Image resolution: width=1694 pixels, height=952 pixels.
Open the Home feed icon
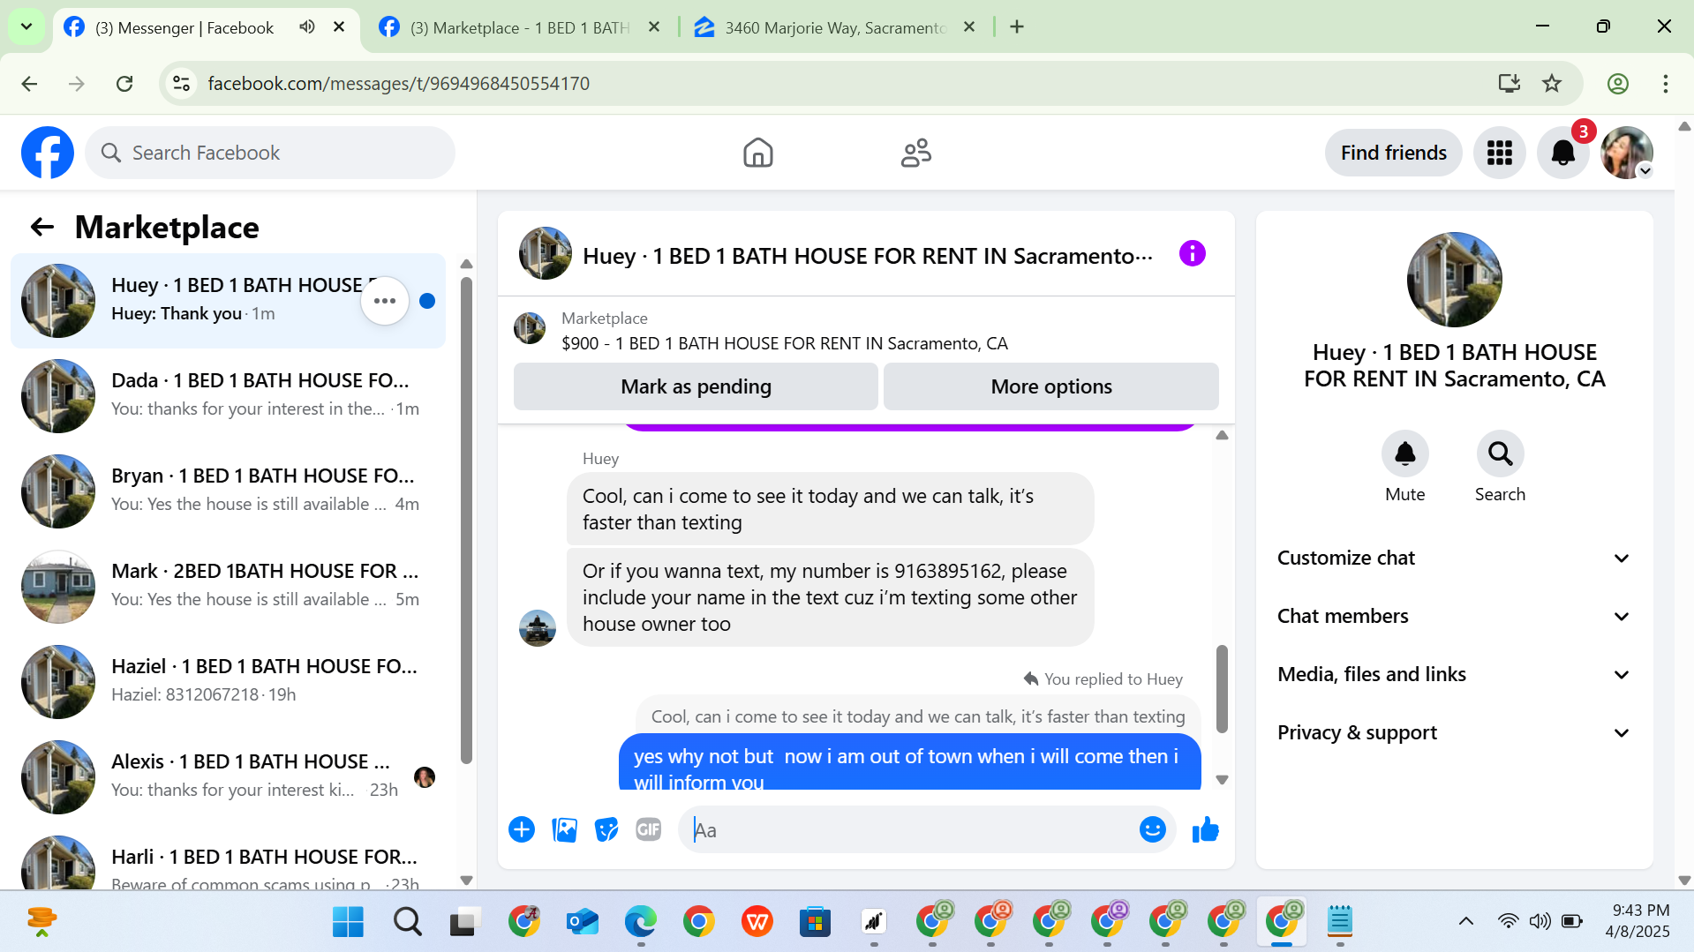pyautogui.click(x=757, y=153)
